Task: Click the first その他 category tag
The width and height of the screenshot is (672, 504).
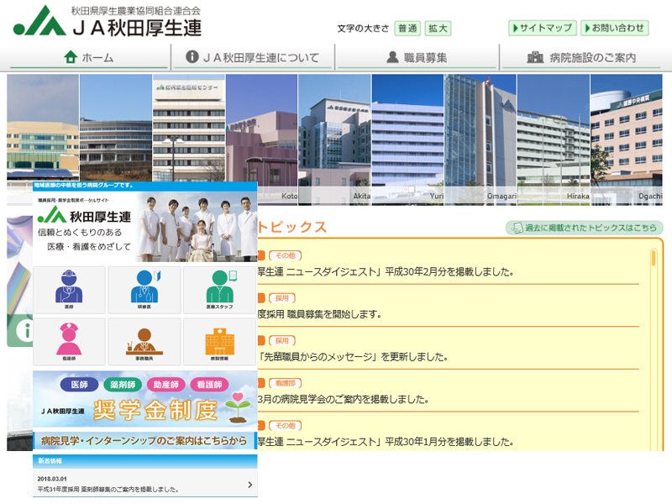Action: point(285,255)
